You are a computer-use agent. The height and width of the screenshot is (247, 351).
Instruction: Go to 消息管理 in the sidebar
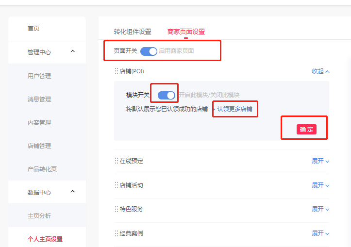(x=39, y=99)
